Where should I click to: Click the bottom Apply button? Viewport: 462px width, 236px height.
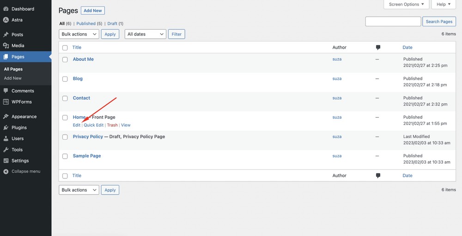pos(110,190)
